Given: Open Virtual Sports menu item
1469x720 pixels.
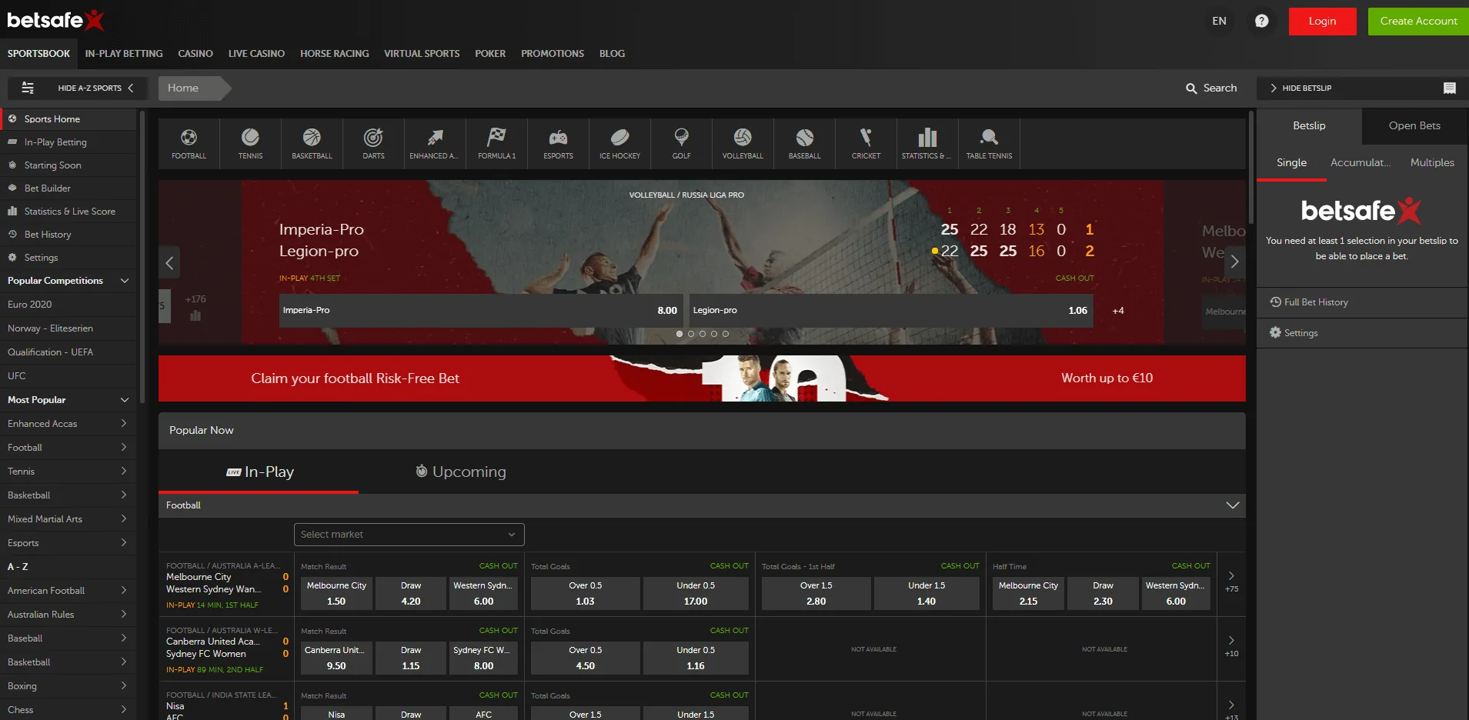Looking at the screenshot, I should (x=422, y=54).
